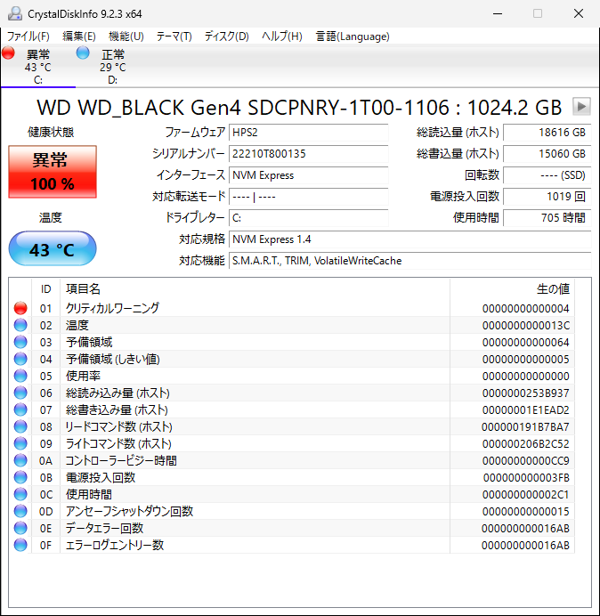Click blue status icon for 総読み込み量 row
600x616 pixels.
pyautogui.click(x=20, y=393)
